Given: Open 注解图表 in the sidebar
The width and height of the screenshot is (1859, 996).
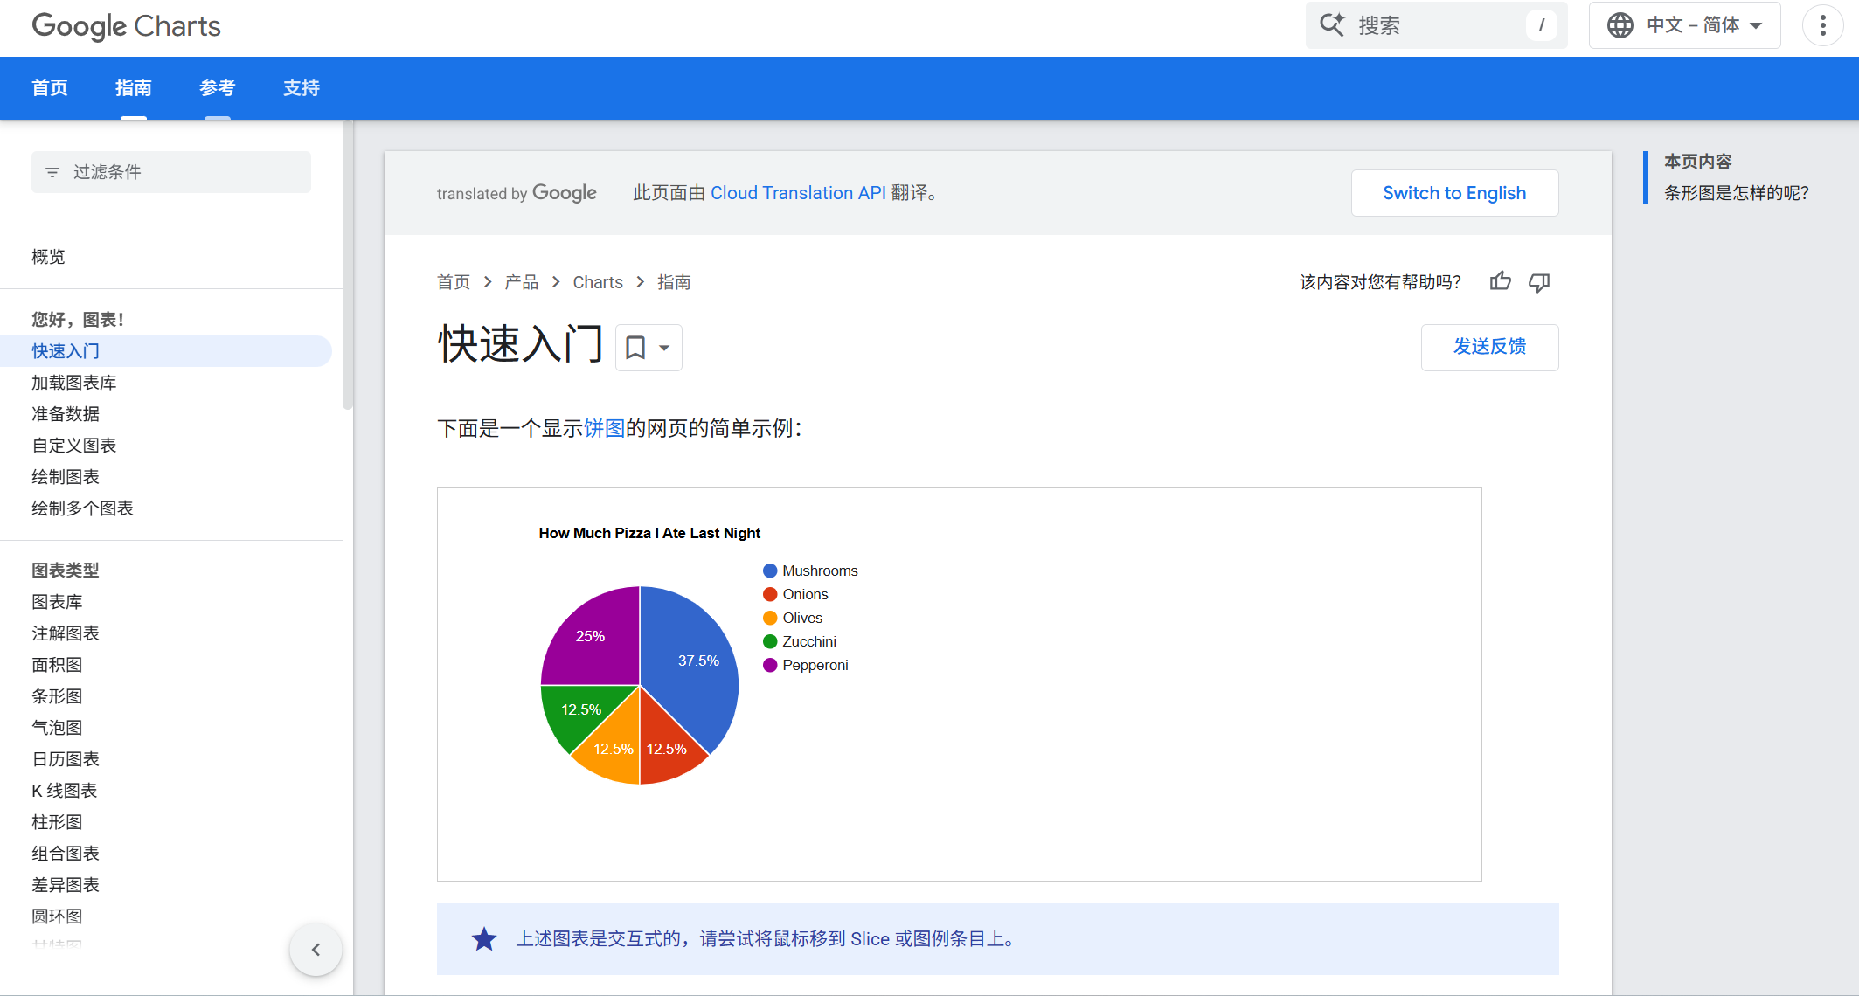Looking at the screenshot, I should click(66, 633).
